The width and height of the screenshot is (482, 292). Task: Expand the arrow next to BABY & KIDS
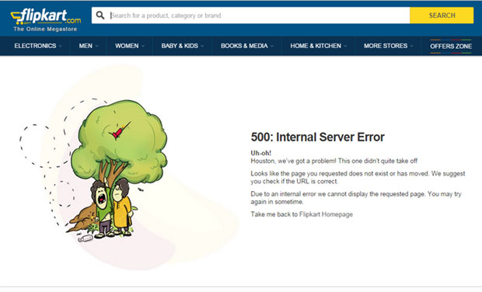[202, 46]
